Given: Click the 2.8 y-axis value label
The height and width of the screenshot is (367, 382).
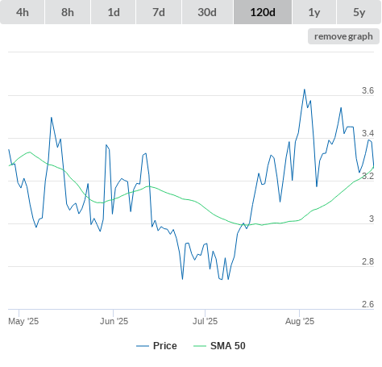Looking at the screenshot, I should 367,261.
